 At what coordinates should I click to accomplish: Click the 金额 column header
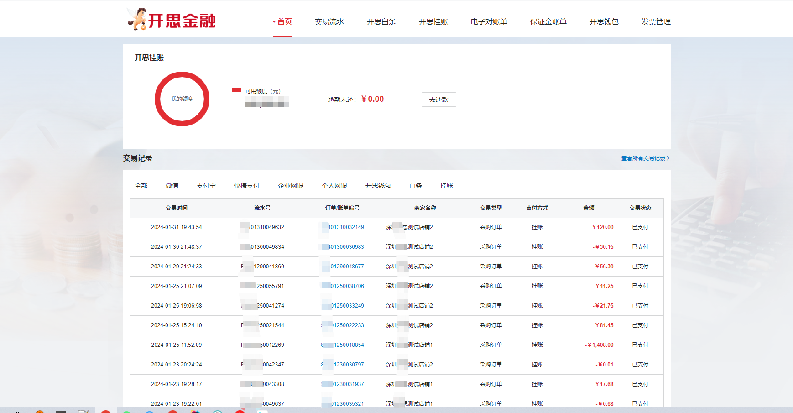coord(589,208)
